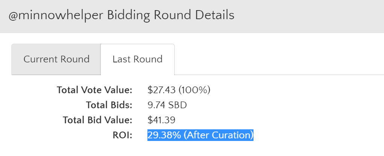384x156 pixels.
Task: Click the Total Vote Value label
Action: [94, 90]
